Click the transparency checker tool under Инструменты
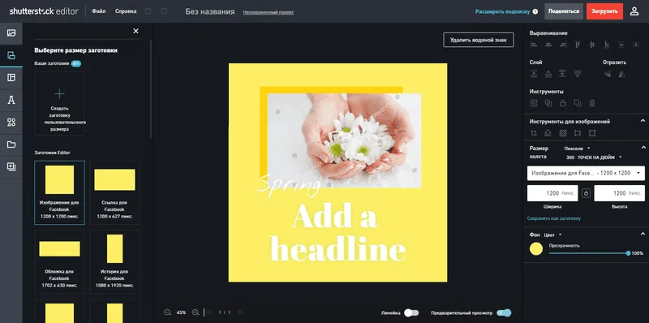Screen dimensions: 649x323 pyautogui.click(x=534, y=103)
